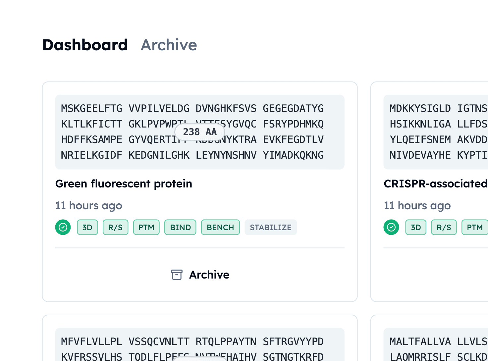Click the 11 hours ago timestamp on GFP card

[x=88, y=206]
